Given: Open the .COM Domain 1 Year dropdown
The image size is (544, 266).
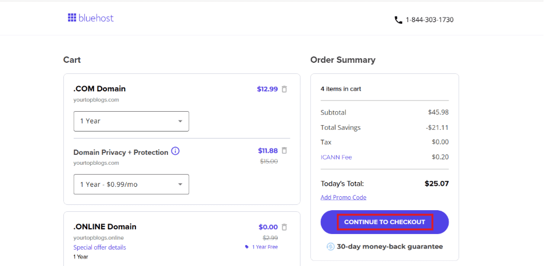Looking at the screenshot, I should pos(131,121).
